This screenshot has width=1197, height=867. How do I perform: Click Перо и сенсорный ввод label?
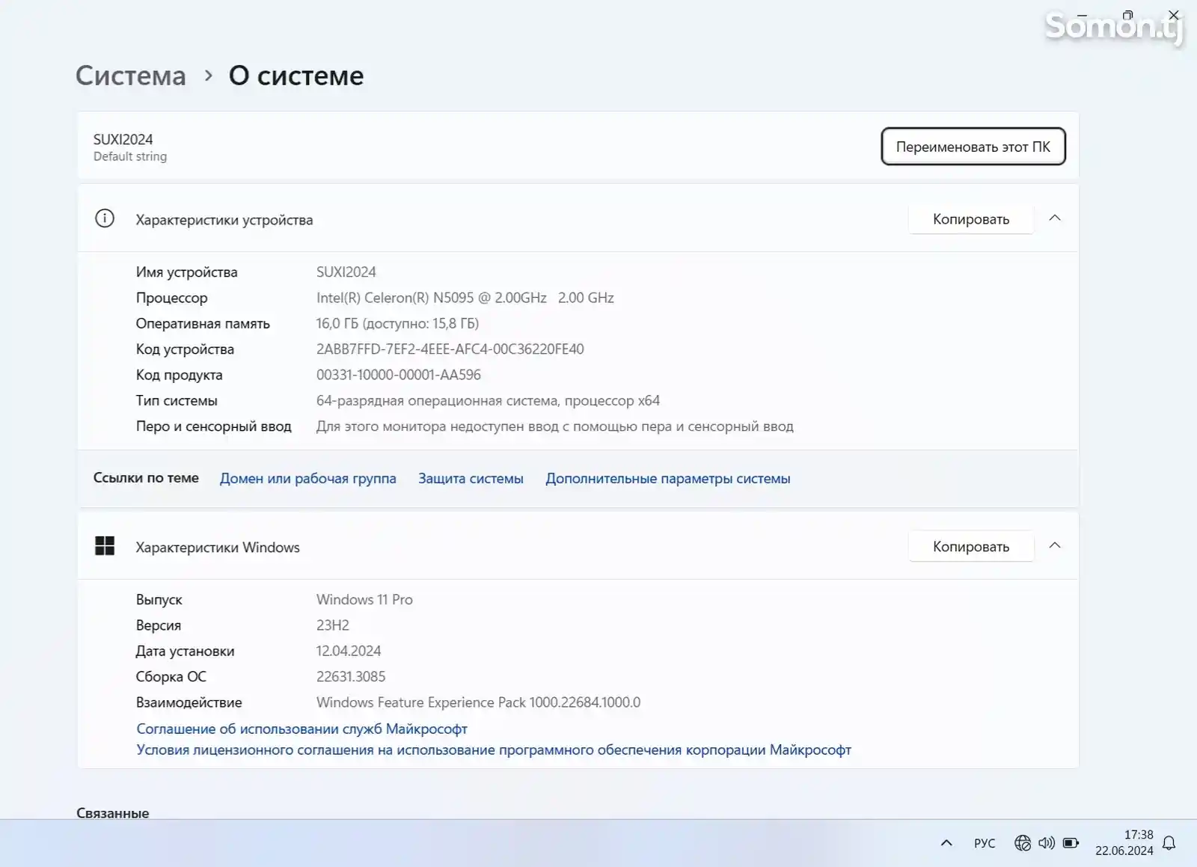(213, 426)
